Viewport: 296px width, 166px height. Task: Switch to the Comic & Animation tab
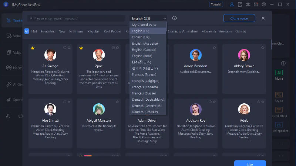[183, 31]
